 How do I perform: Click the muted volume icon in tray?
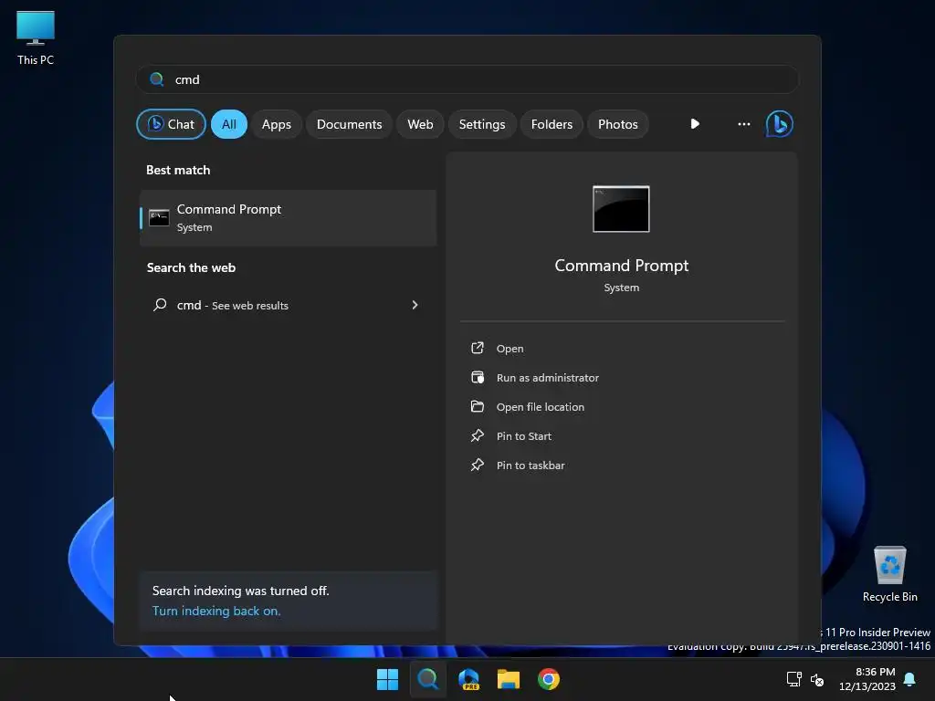tap(817, 679)
